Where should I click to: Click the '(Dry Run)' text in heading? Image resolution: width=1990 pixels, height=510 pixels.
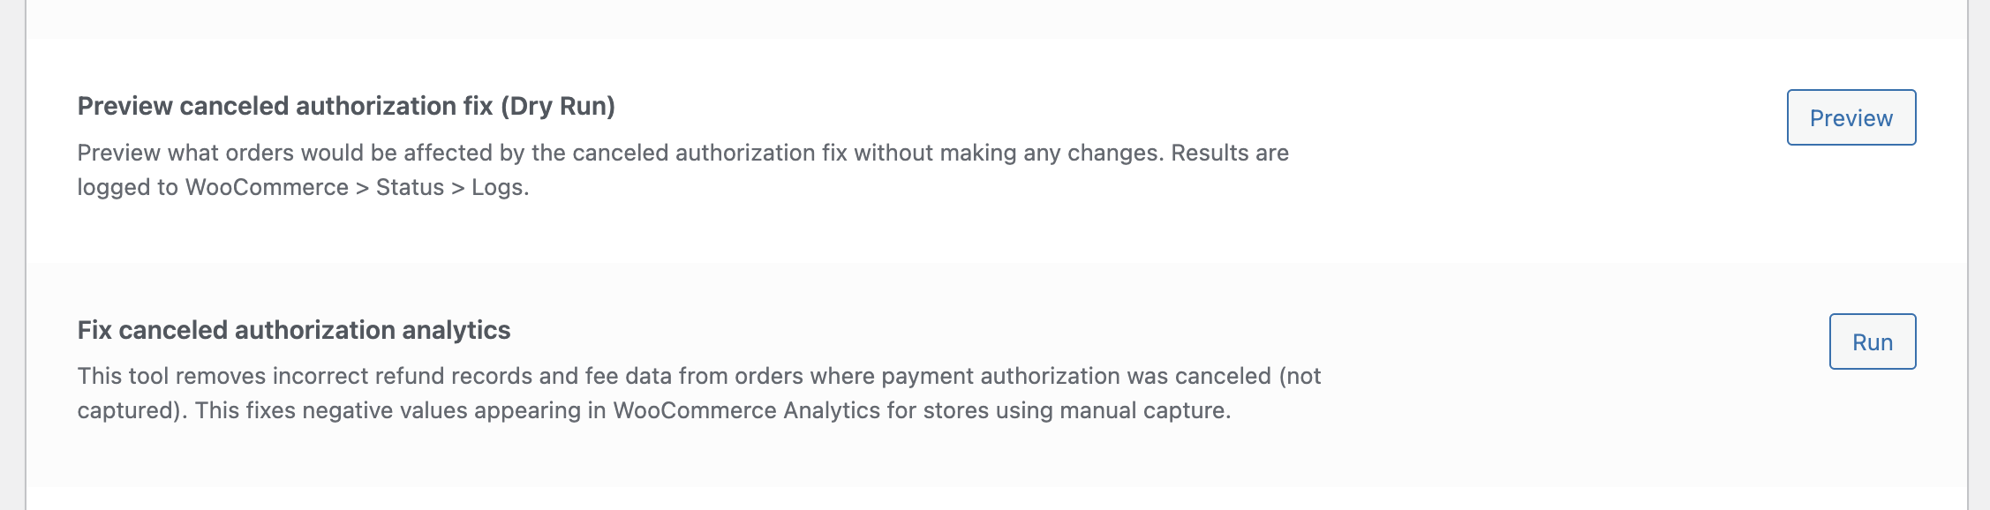(x=558, y=106)
